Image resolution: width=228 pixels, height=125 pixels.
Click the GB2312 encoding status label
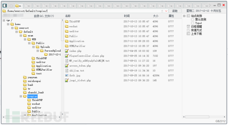pyautogui.click(x=220, y=121)
